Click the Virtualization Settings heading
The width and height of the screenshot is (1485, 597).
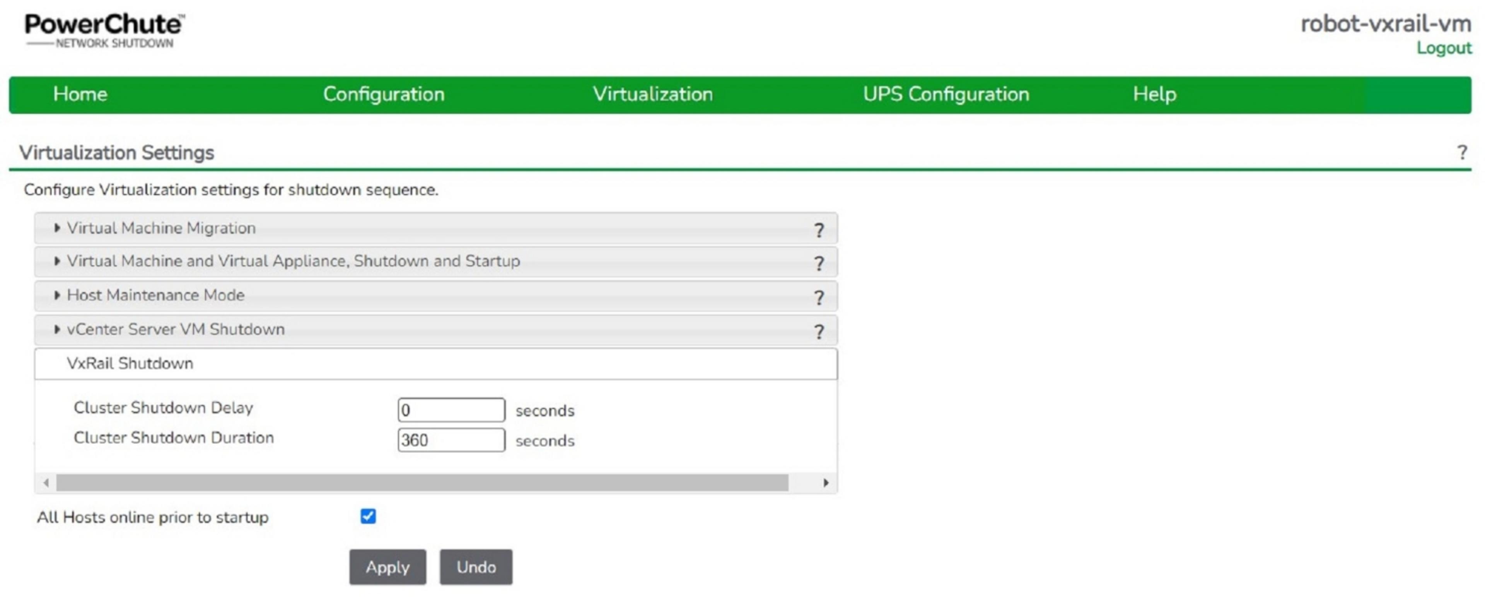pyautogui.click(x=116, y=153)
